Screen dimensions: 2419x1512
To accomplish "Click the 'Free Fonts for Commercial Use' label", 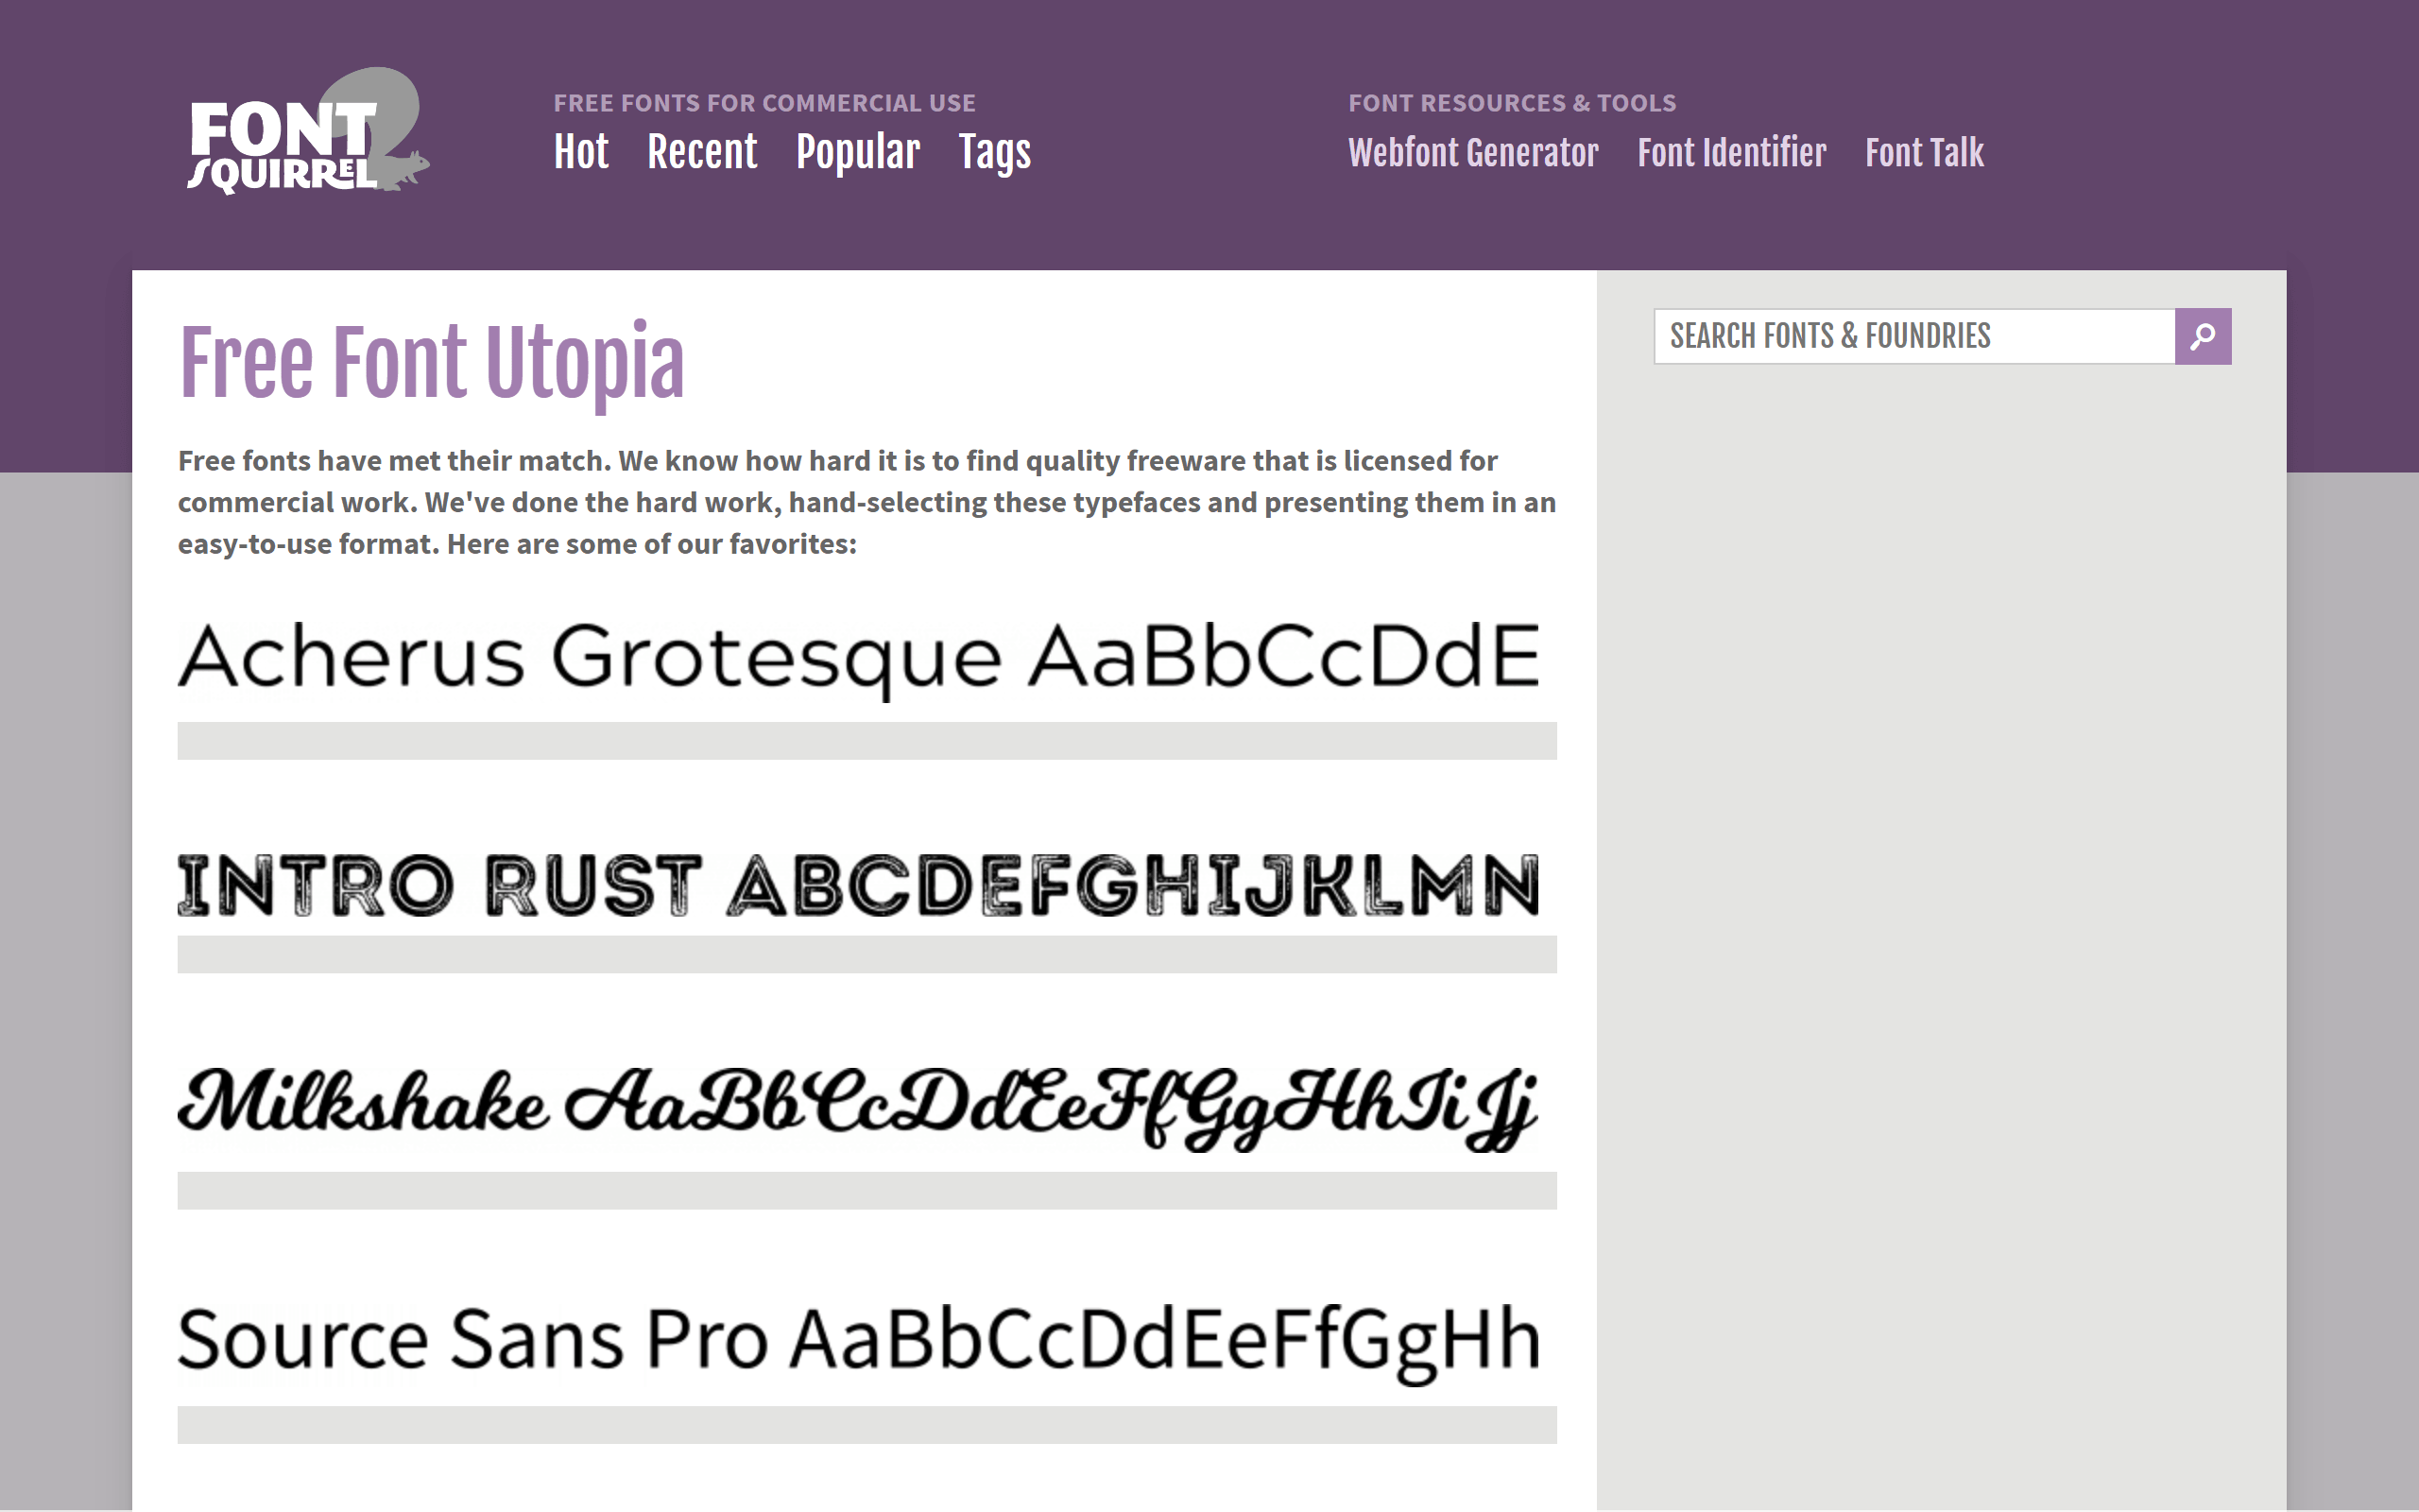I will [764, 103].
